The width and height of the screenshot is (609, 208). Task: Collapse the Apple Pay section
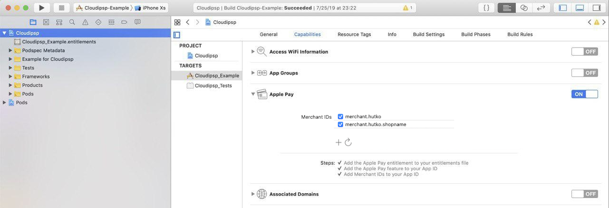[x=253, y=94]
